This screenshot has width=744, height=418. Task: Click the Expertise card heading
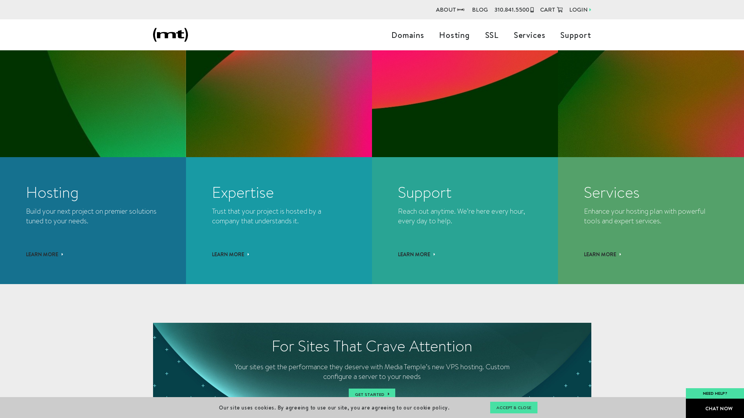(x=243, y=192)
